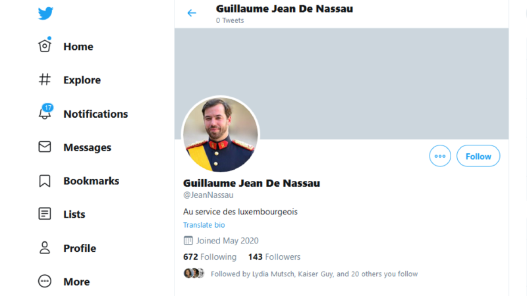527x296 pixels.
Task: Click Translate bio link
Action: 204,225
